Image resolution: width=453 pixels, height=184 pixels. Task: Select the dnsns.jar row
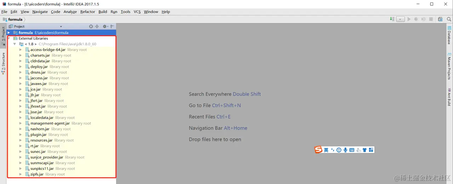(61, 72)
